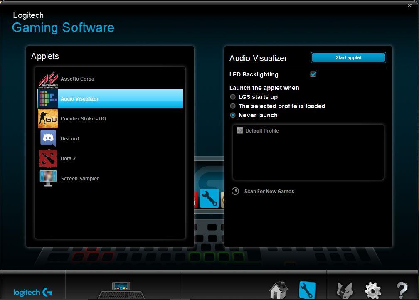Close the Logitech Gaming Software window
The width and height of the screenshot is (419, 300).
coord(409,6)
